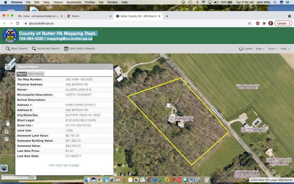Click the Legal Disclaimer link
Screen dimensions: 294x184
(x=272, y=180)
